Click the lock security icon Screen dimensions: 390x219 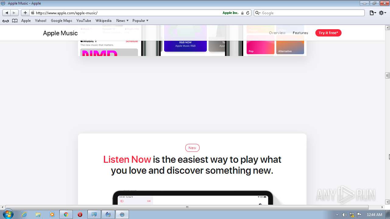click(243, 13)
